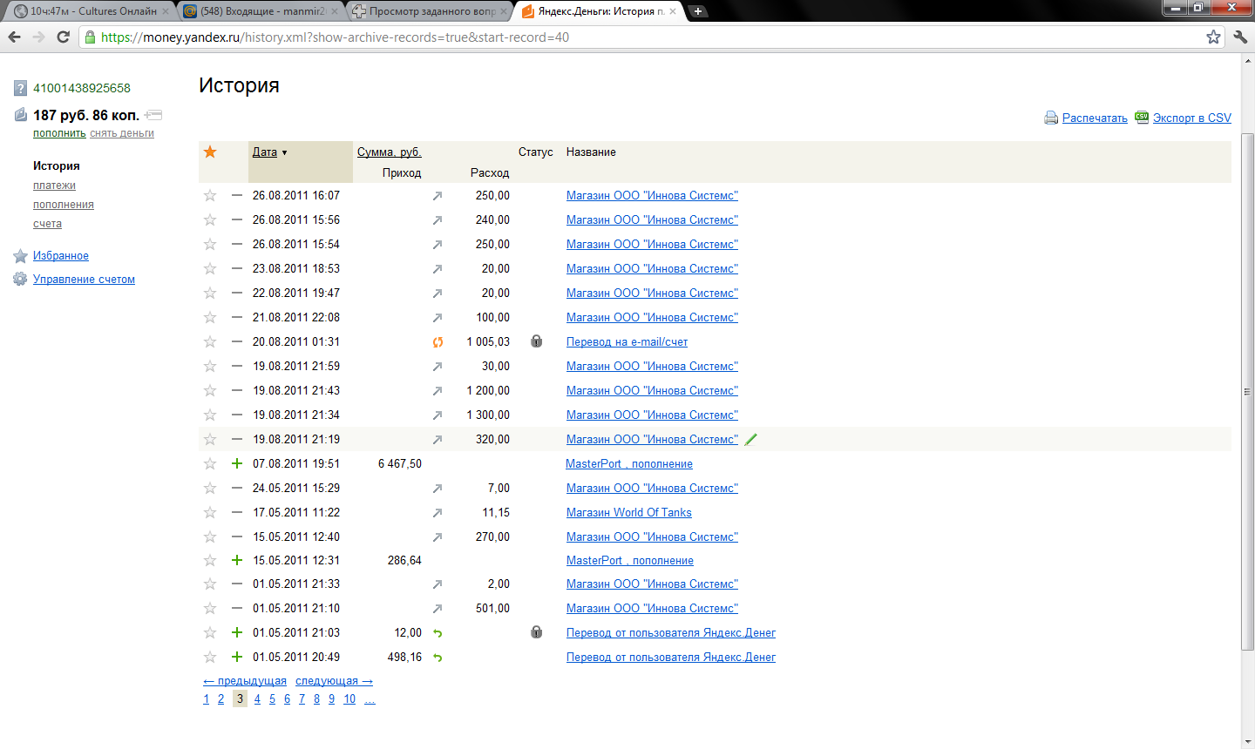1255x749 pixels.
Task: Click the outgoing arrow icon on 250,00 16:07 row
Action: click(x=438, y=196)
